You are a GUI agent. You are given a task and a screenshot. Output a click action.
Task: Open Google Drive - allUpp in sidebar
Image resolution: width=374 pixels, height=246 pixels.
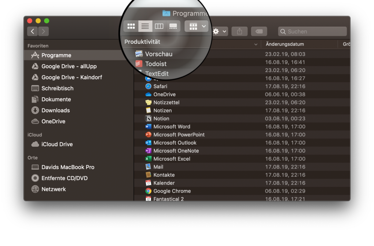(69, 66)
